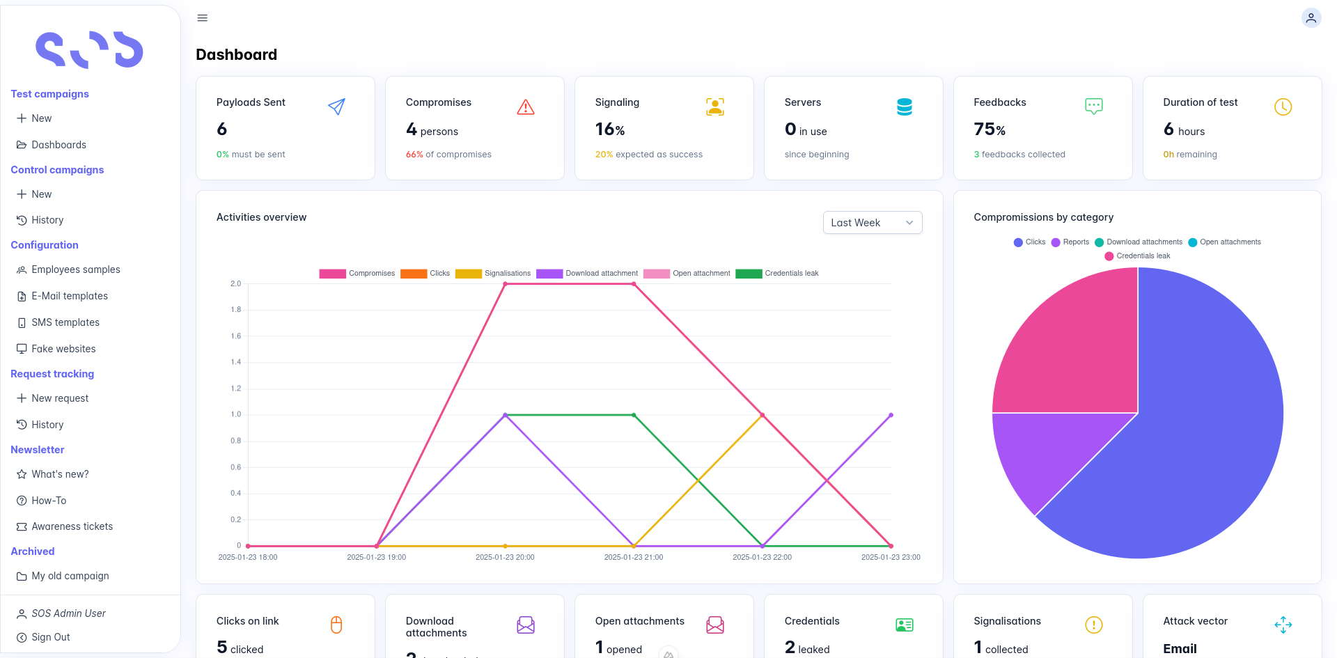Create New request under Request tracking

pos(60,398)
